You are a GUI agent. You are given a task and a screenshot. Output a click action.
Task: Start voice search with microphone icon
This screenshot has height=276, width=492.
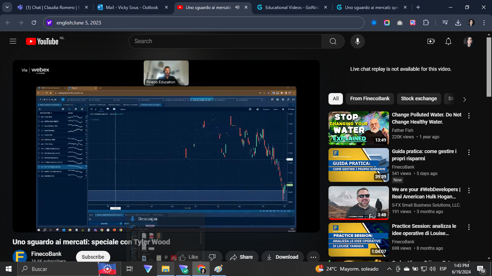click(x=358, y=41)
